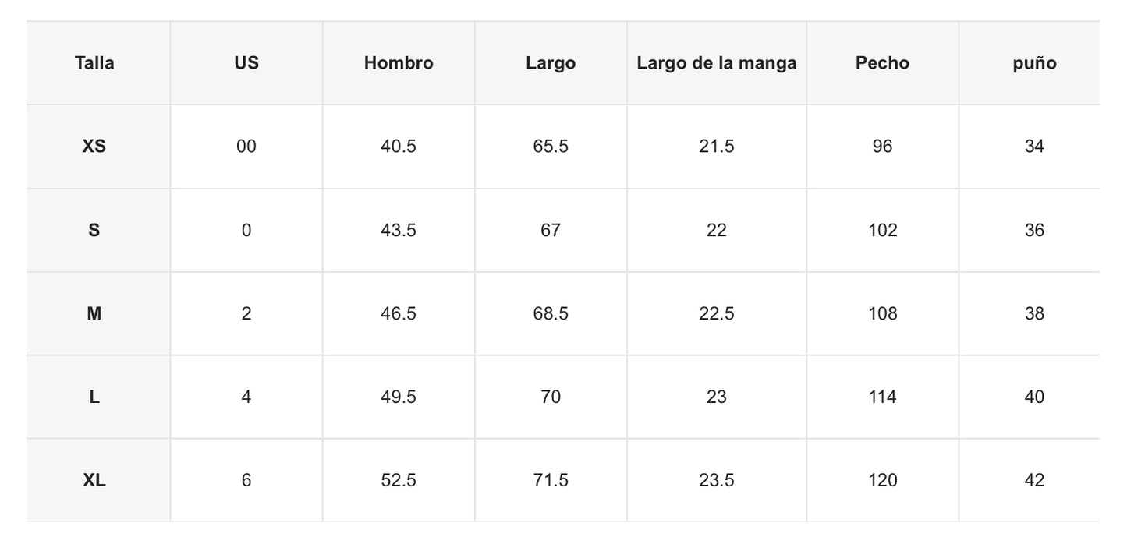Click the Talla column header

click(x=94, y=63)
